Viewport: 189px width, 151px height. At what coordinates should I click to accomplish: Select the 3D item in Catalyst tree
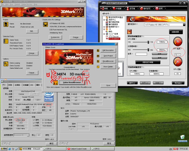pos(108,29)
